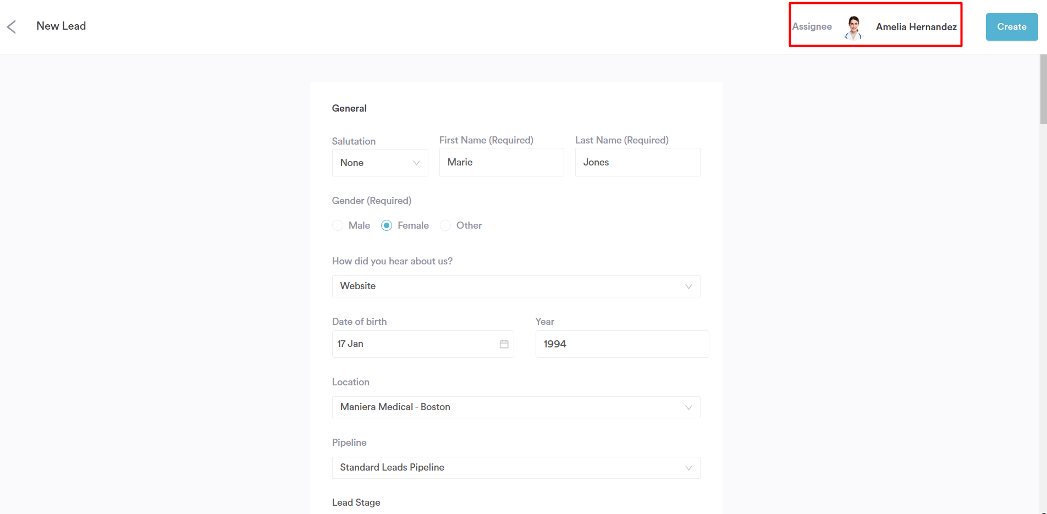1047x514 pixels.
Task: Edit the Last Name field
Action: tap(637, 162)
